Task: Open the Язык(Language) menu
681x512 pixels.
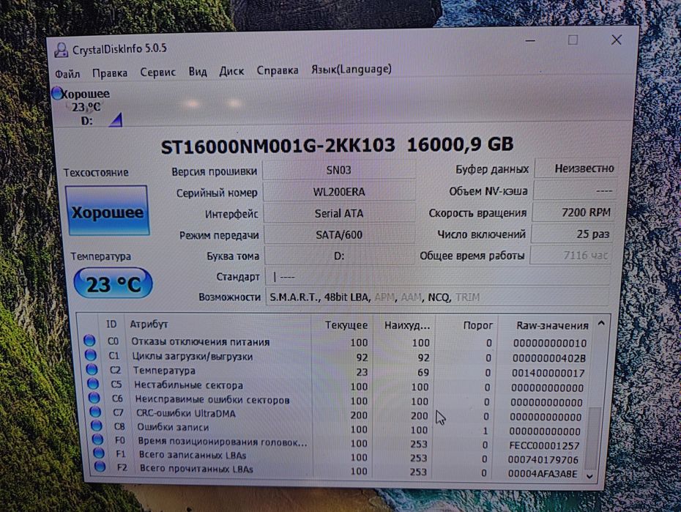Action: [351, 70]
